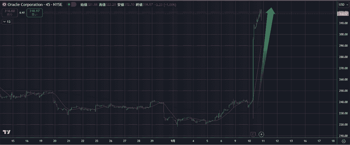Viewport: 350px width, 145px height.
Task: Click the spread value 0.97
Action: tap(22, 13)
